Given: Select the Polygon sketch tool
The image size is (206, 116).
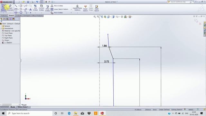Looking at the screenshot, I should click(21, 13).
